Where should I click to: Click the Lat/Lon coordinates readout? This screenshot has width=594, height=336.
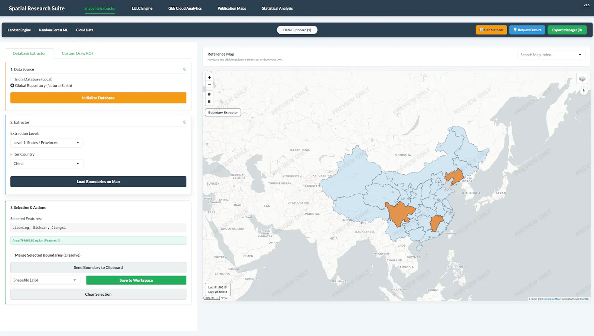218,290
